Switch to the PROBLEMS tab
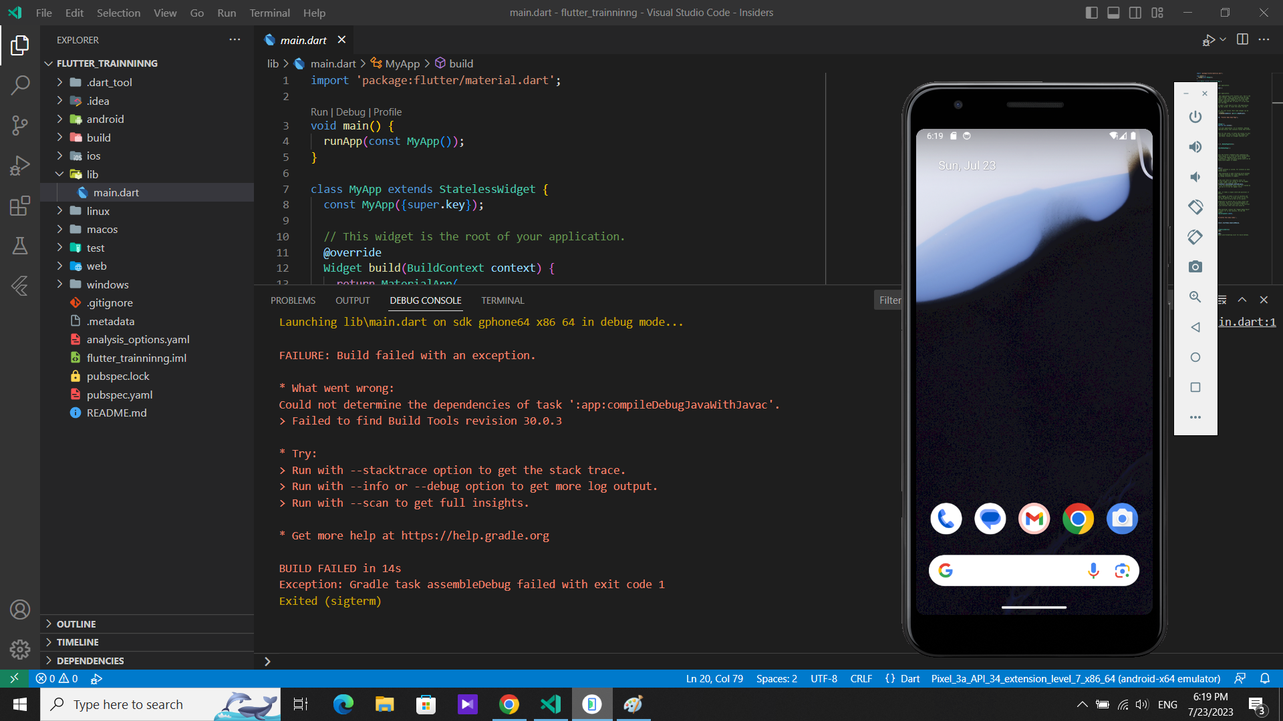1283x721 pixels. (293, 300)
